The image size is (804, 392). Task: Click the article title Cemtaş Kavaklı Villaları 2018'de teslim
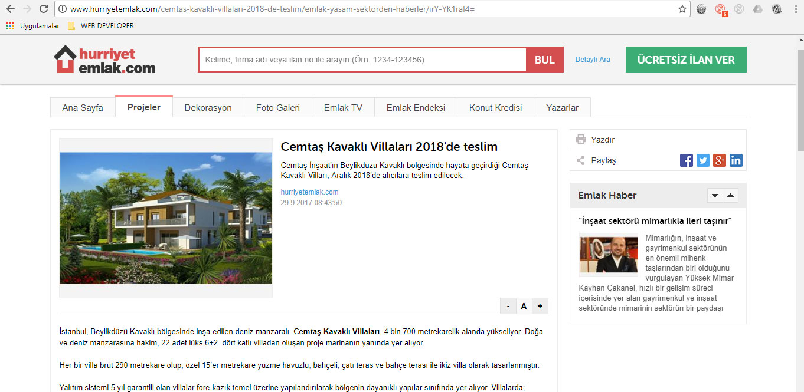click(x=389, y=147)
